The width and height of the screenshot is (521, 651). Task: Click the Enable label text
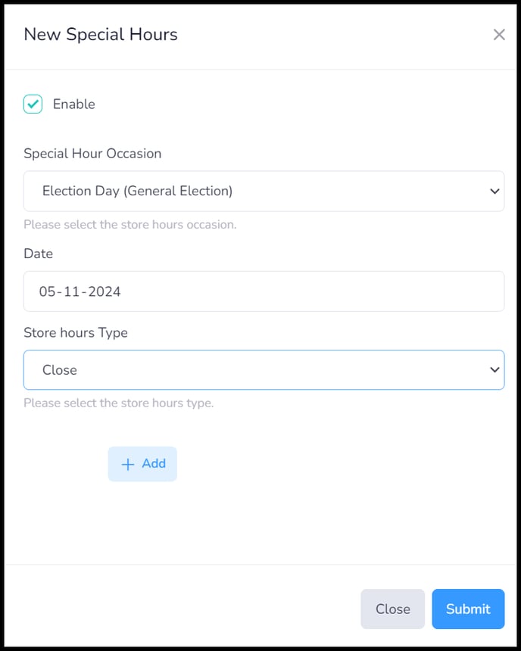(74, 104)
